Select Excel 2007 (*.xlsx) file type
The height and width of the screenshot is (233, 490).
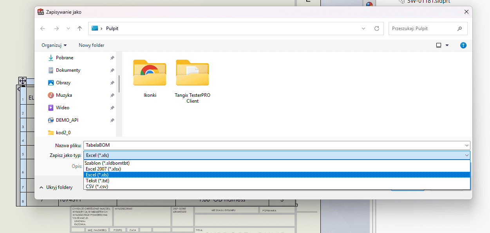(x=103, y=169)
